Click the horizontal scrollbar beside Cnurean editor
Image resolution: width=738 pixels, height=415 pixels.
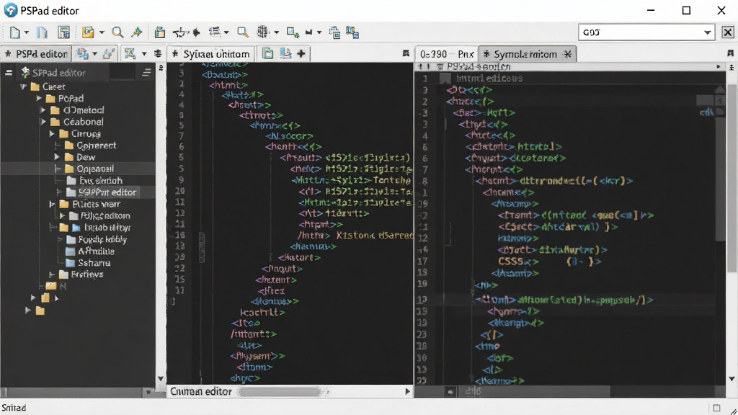(280, 391)
